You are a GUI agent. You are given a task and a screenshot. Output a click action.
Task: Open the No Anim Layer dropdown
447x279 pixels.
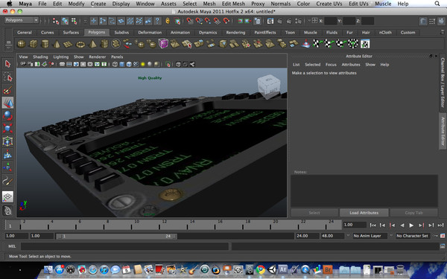(370, 236)
